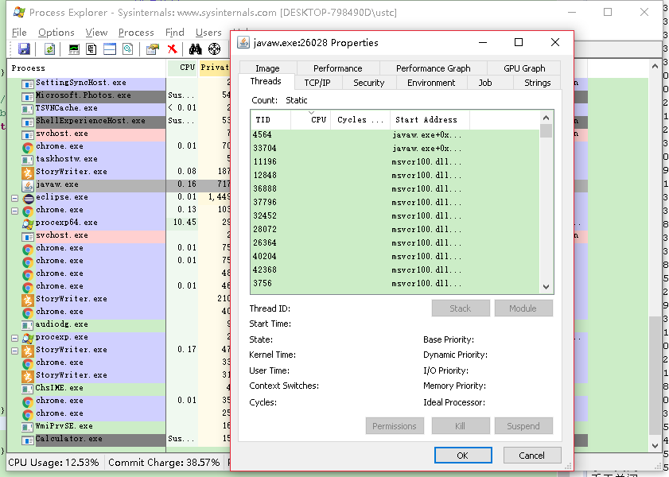669x477 pixels.
Task: Open the Find menu
Action: pyautogui.click(x=175, y=33)
